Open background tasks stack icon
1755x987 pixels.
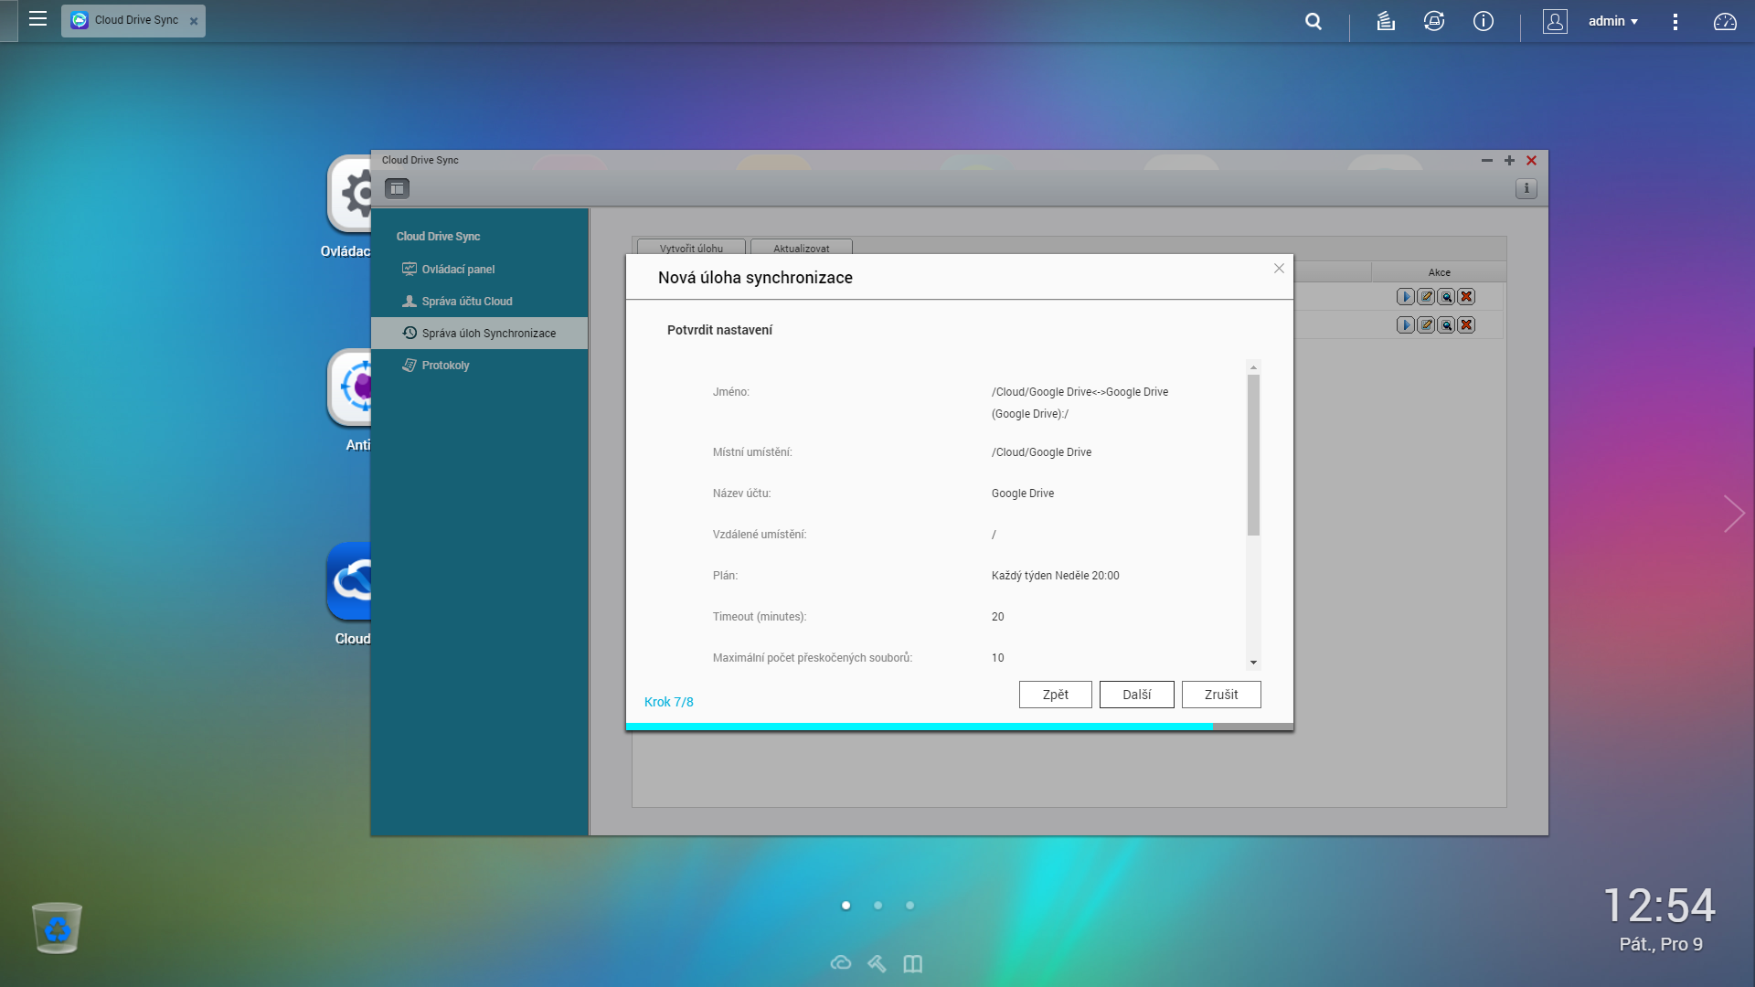tap(1386, 21)
